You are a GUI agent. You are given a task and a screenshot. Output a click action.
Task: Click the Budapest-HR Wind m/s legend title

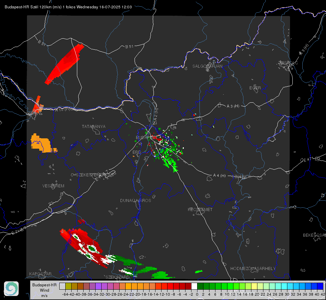(45, 290)
